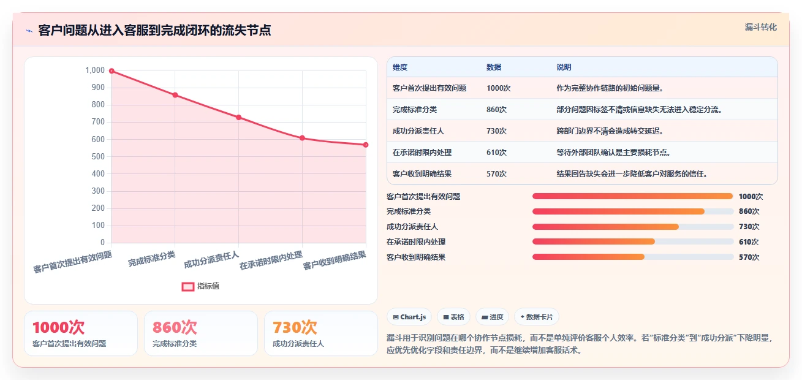Click the 客户首次提出有效问题 progress bar
802x380 pixels.
pyautogui.click(x=633, y=196)
